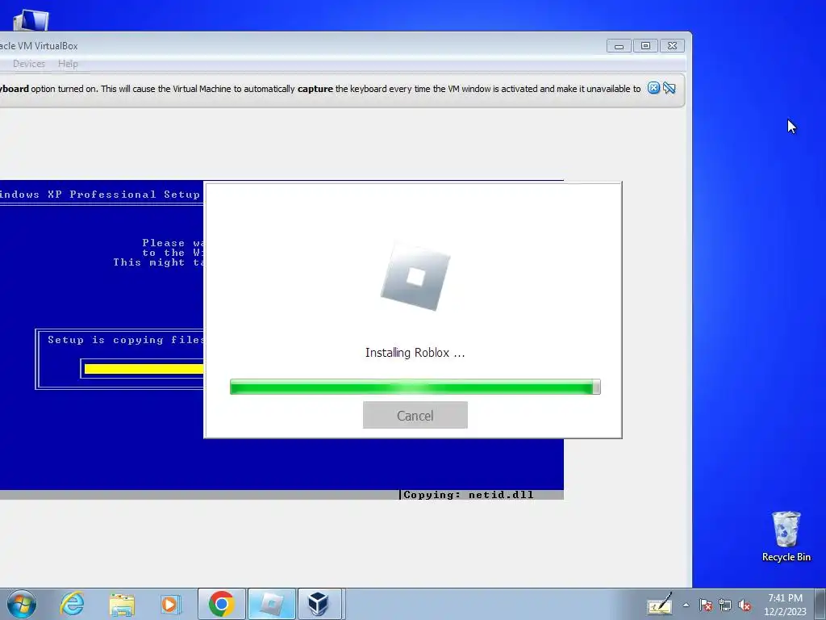Click 'Windows XP Professional Setup' title text

click(x=99, y=195)
